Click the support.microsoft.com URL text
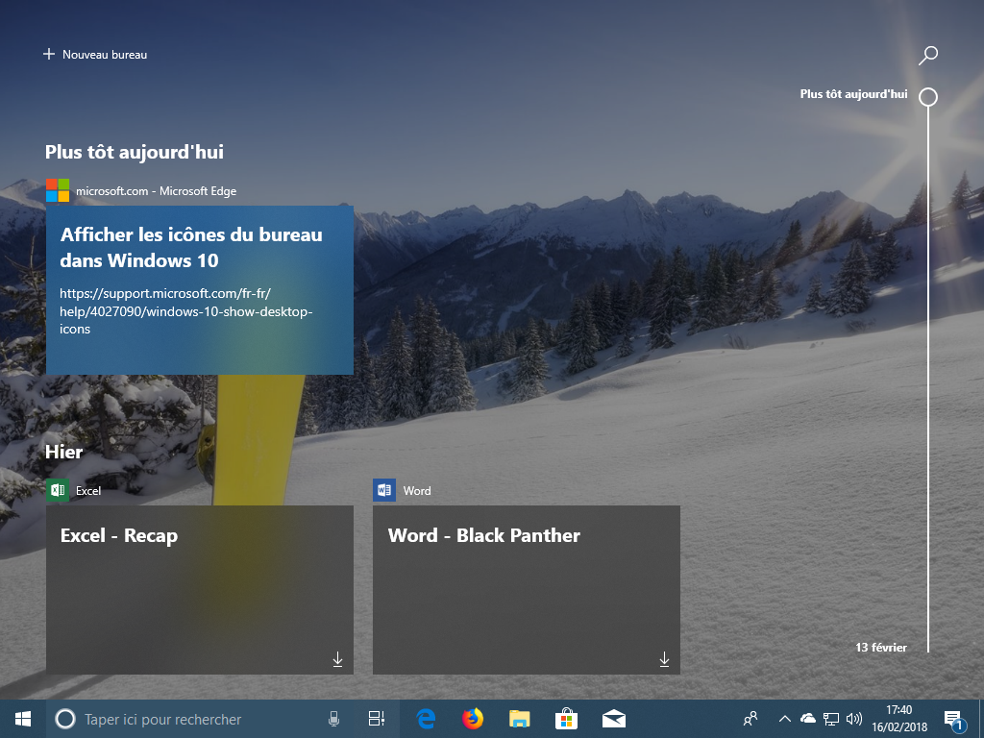This screenshot has height=738, width=984. coord(185,311)
